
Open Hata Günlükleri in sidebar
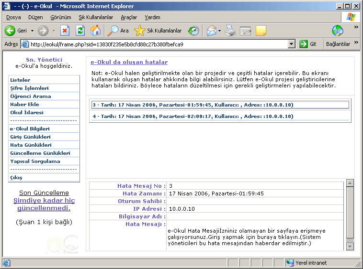(x=31, y=145)
